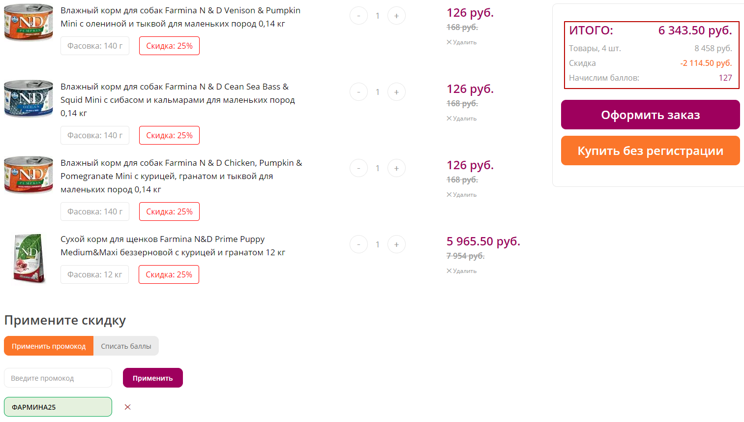
Task: Open Venison & Pumpkin product thumbnail
Action: (x=29, y=22)
